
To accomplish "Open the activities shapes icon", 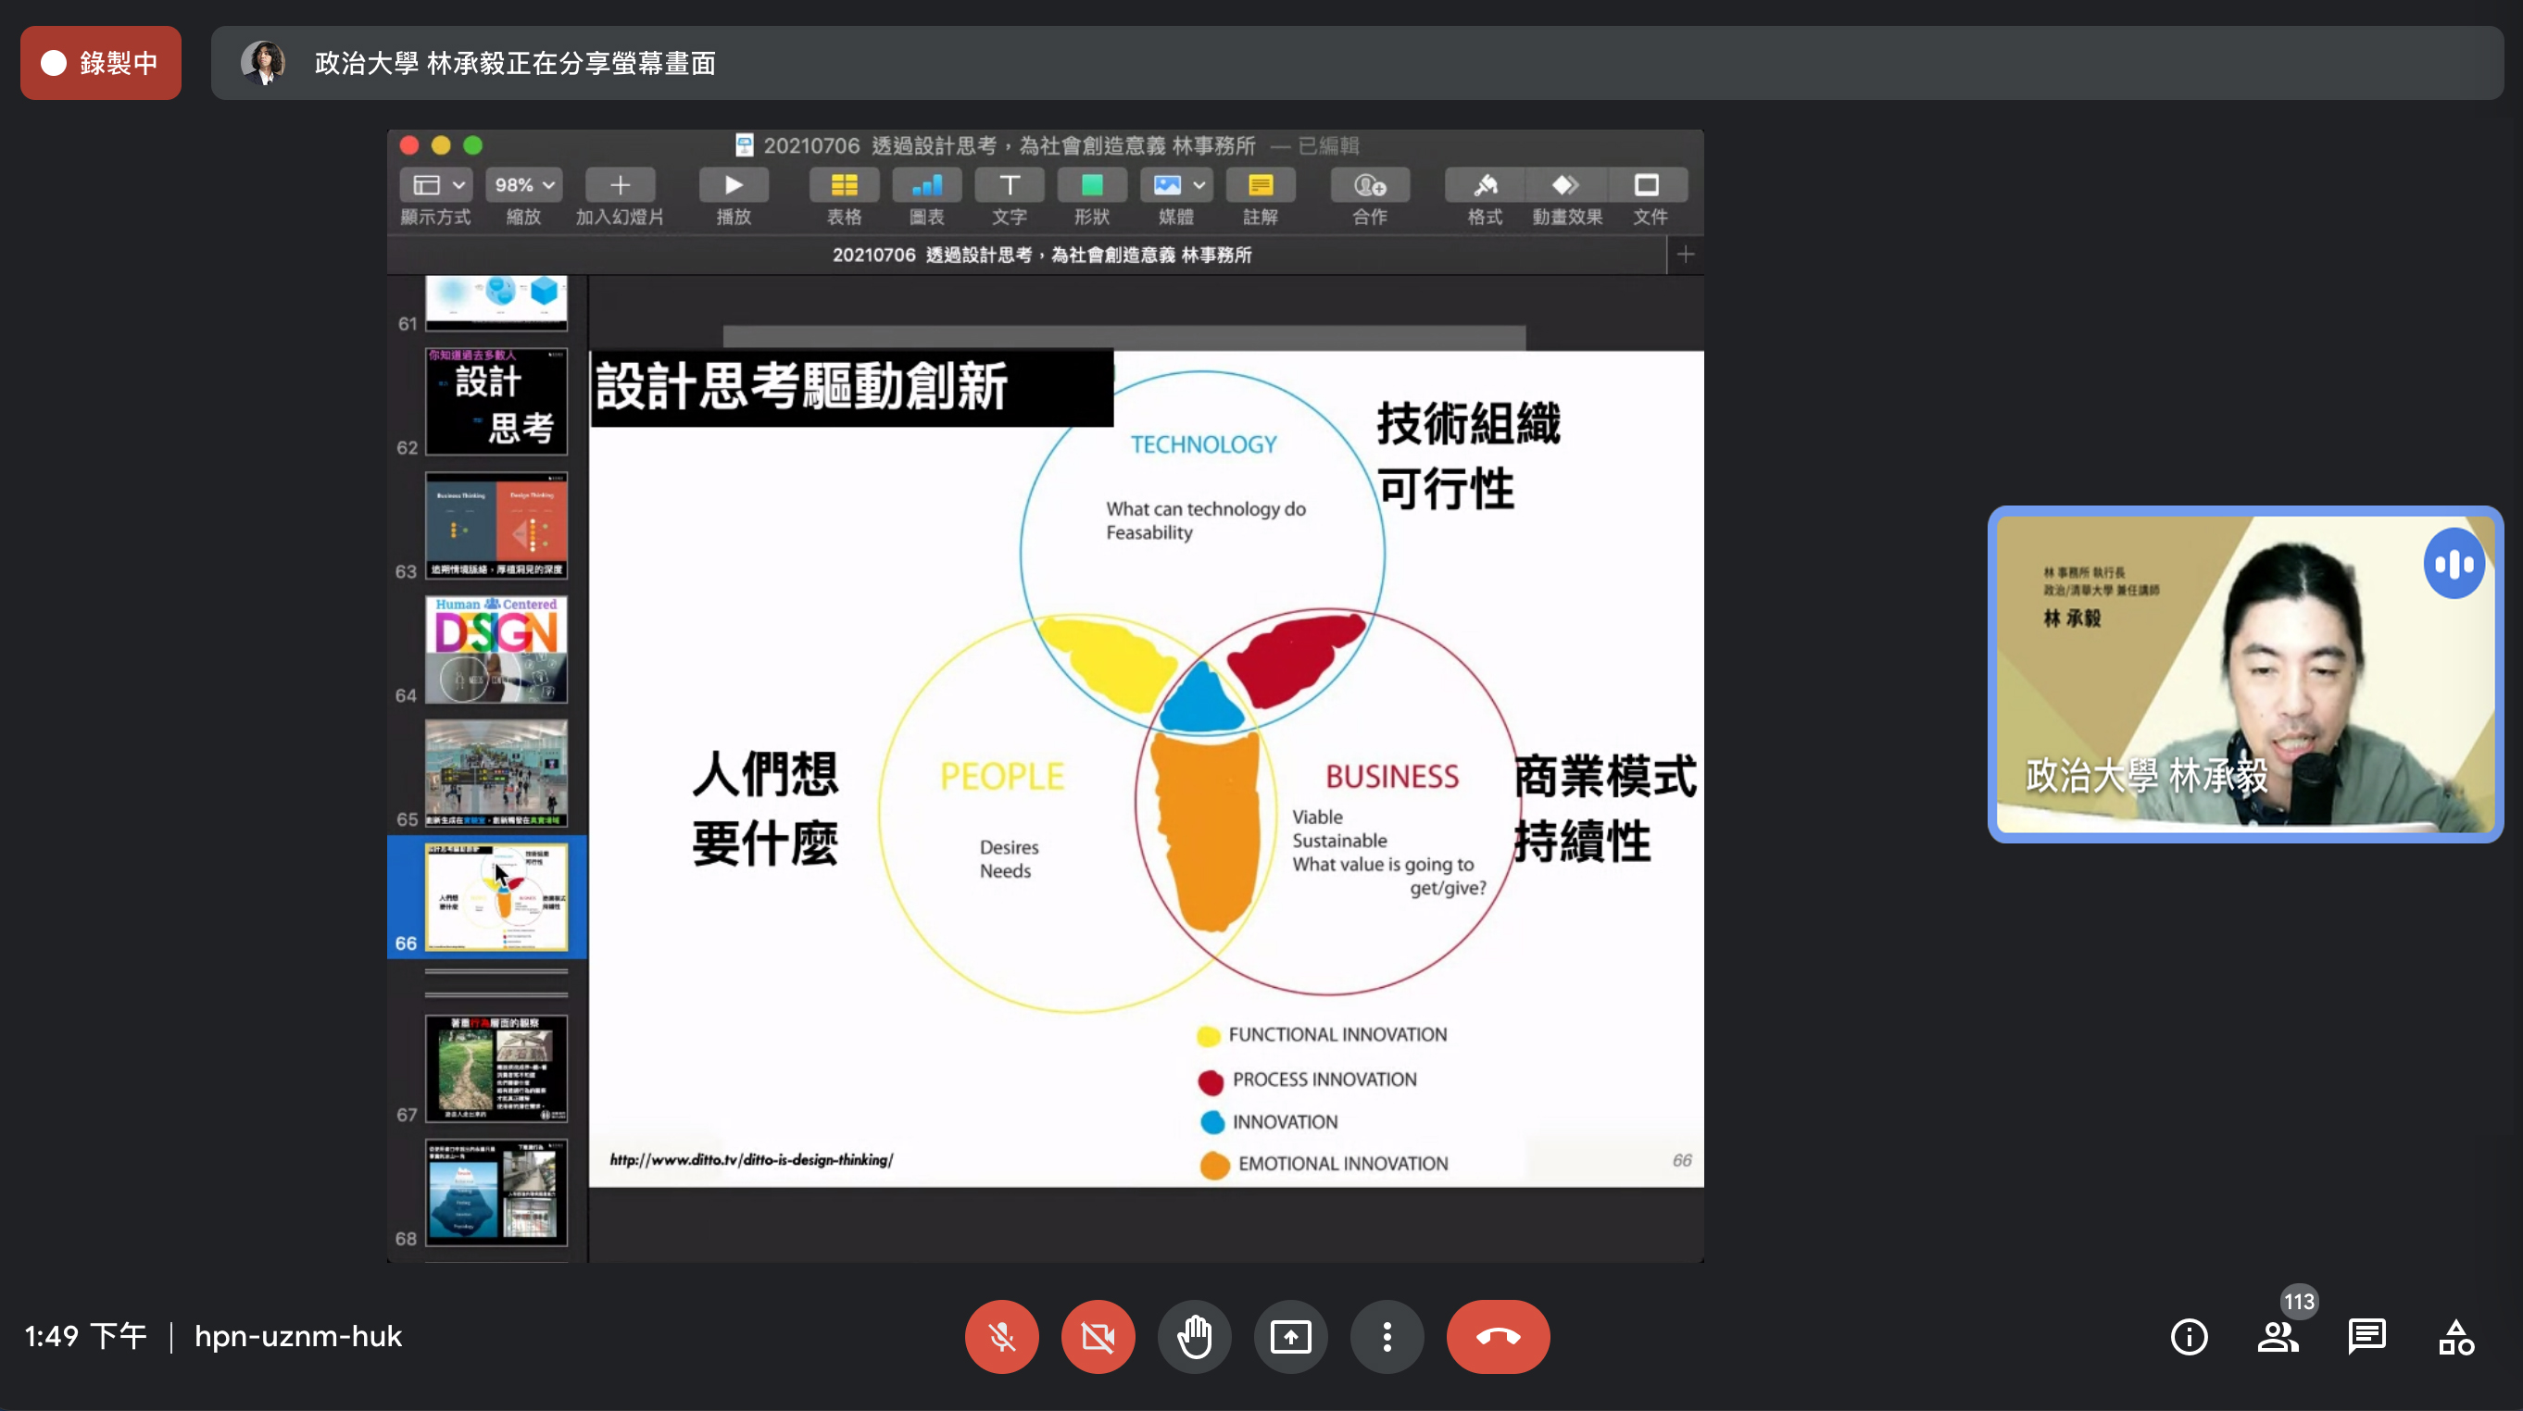I will click(x=2455, y=1337).
